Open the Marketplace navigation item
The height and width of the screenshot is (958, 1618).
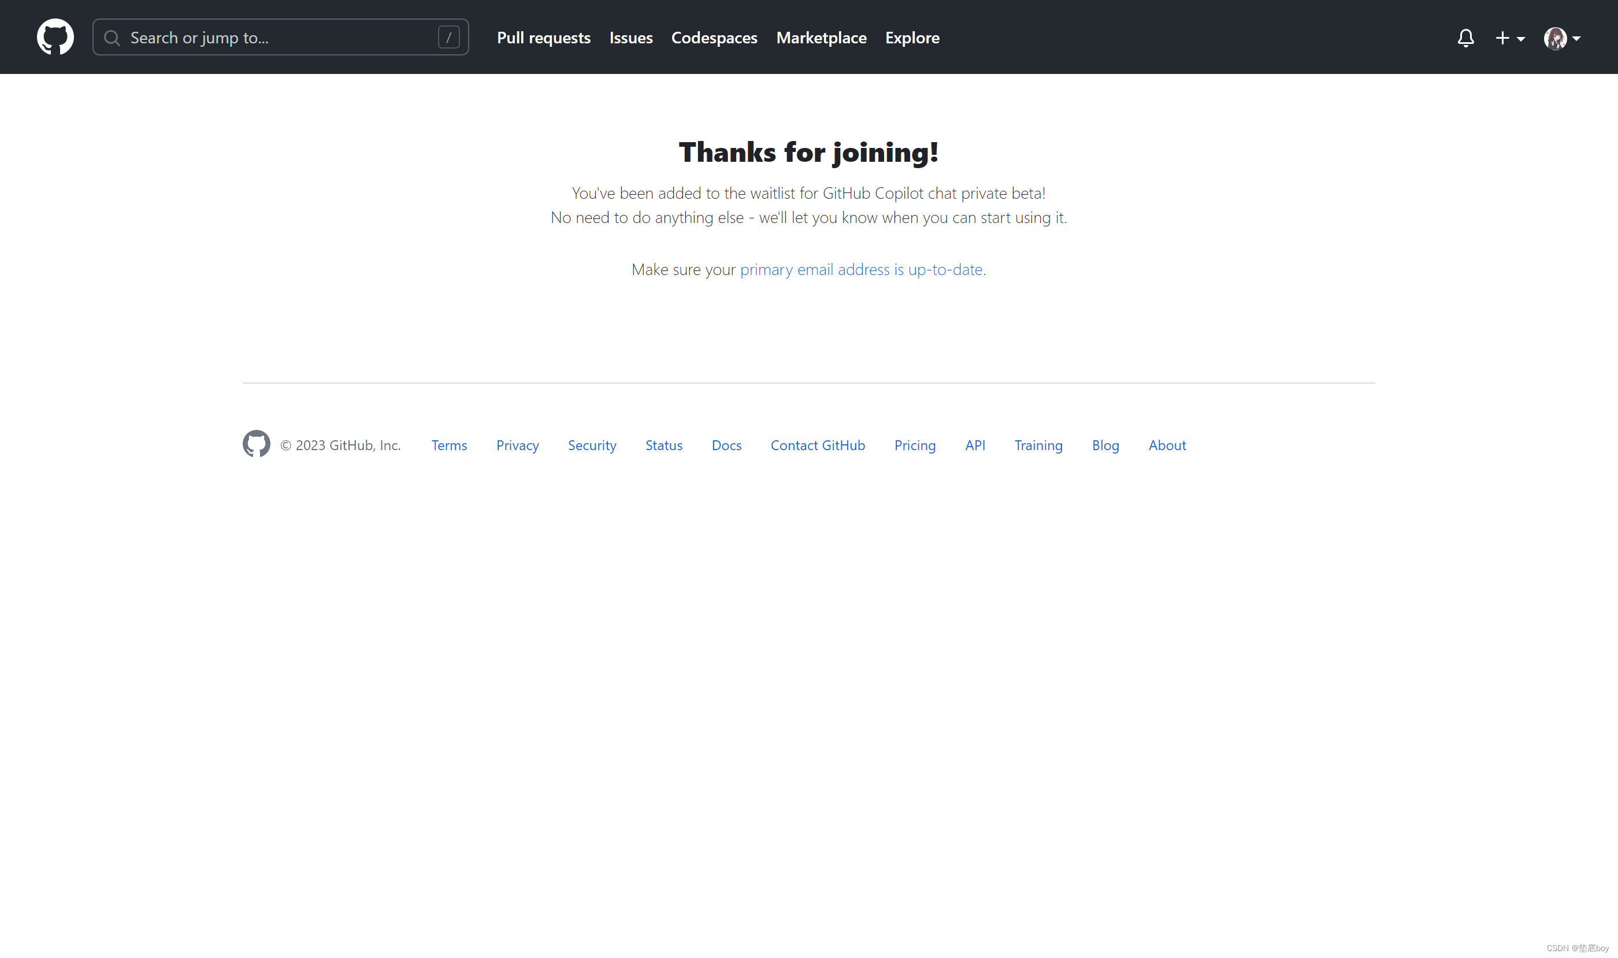tap(821, 38)
